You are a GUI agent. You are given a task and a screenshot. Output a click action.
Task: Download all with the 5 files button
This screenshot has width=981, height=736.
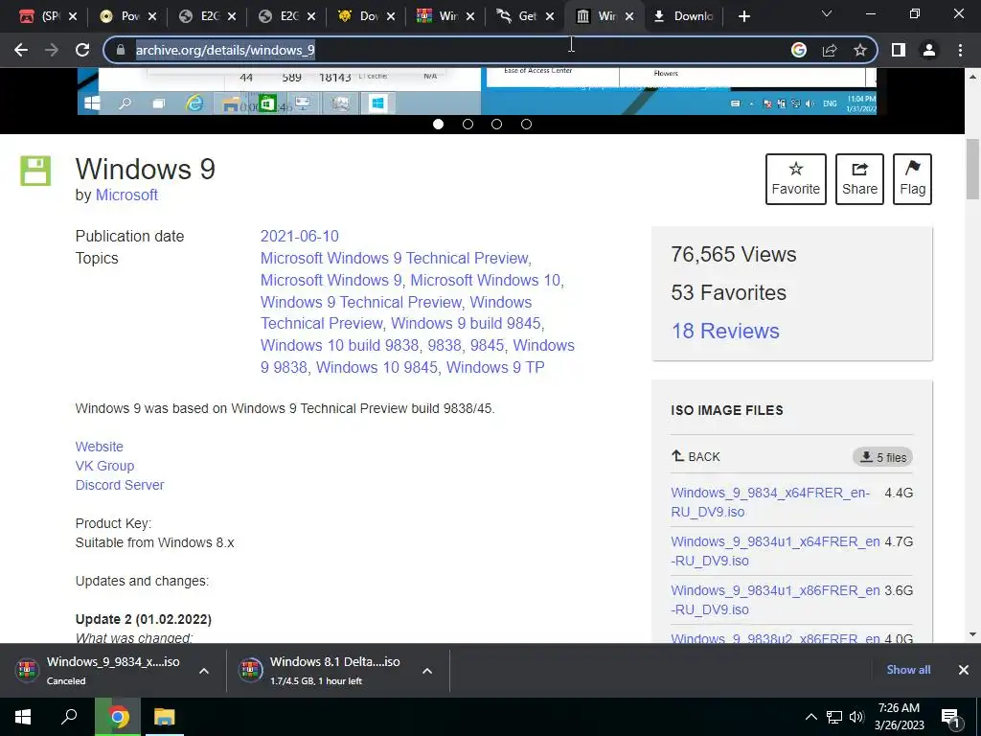pyautogui.click(x=882, y=457)
